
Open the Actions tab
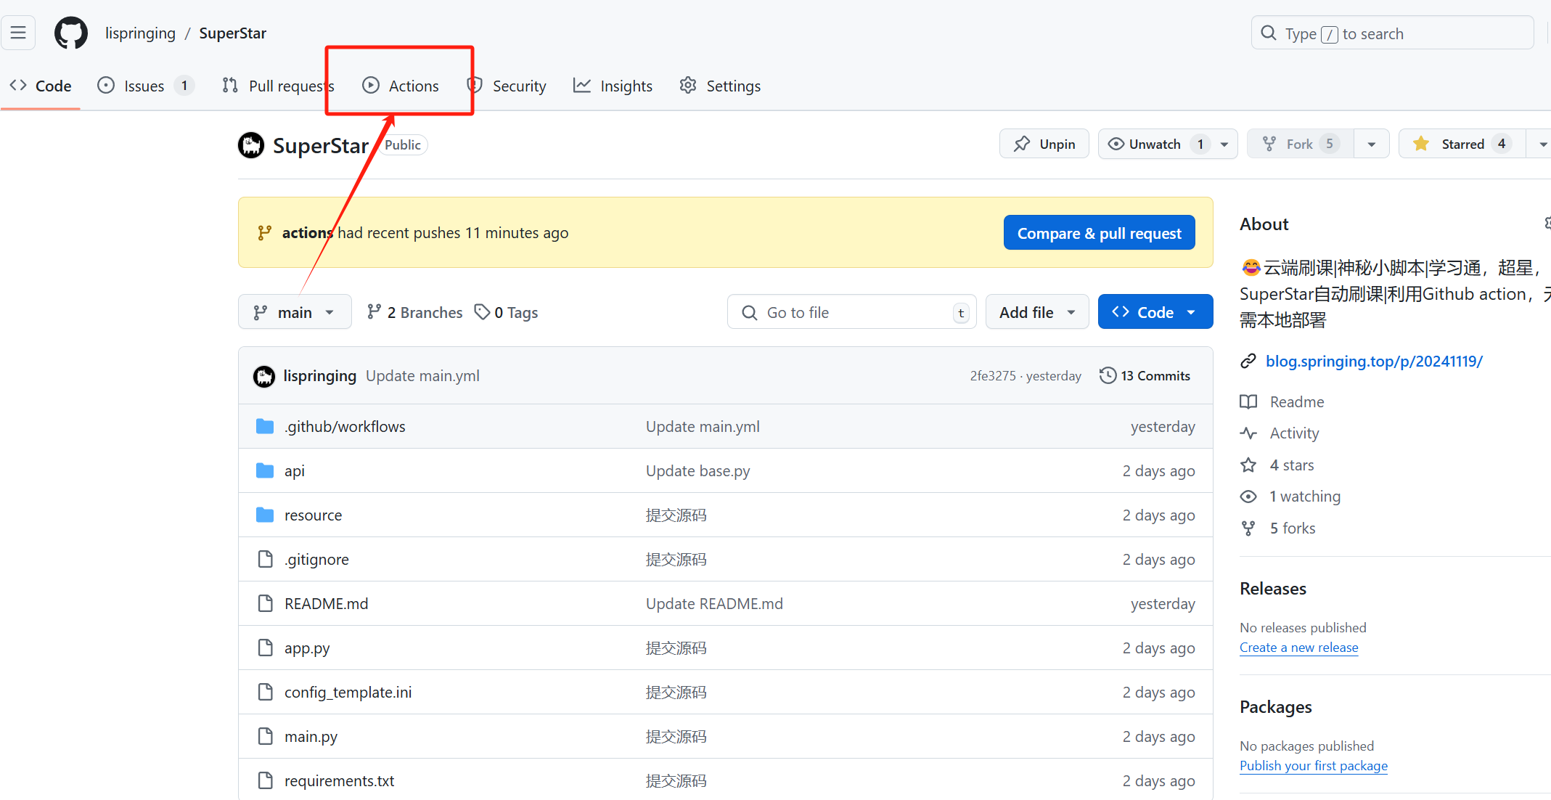click(x=401, y=86)
